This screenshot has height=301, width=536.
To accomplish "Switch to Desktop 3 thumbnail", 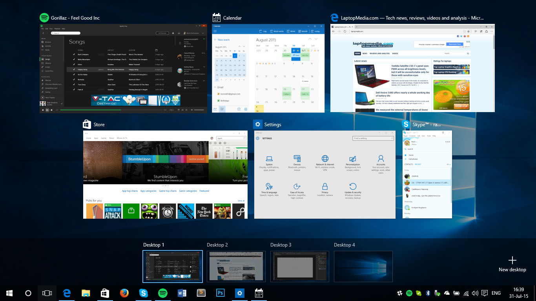I will click(300, 267).
